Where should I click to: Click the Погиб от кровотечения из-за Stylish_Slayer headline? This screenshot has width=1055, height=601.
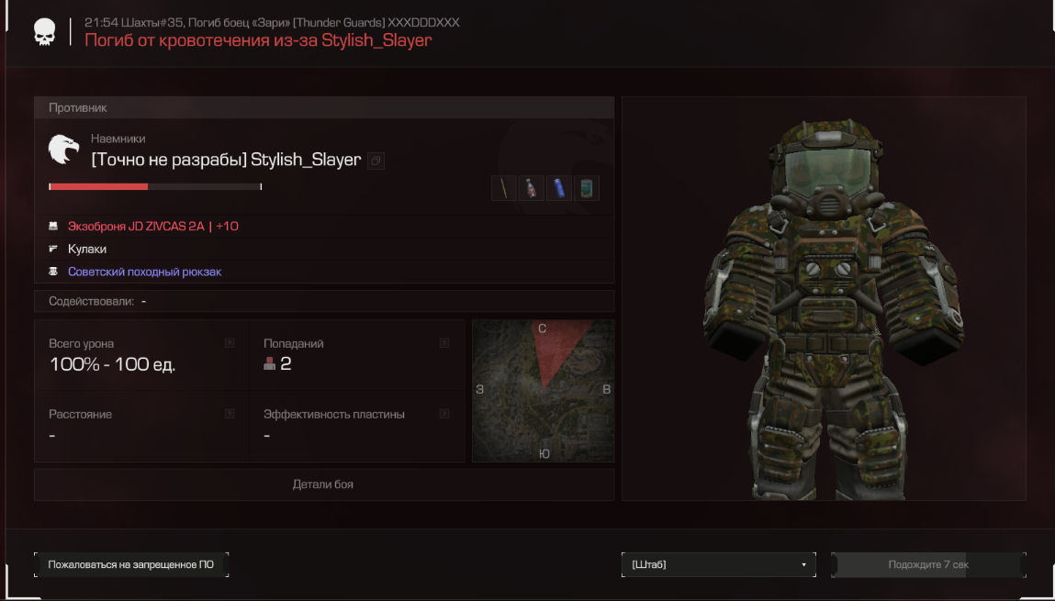tap(258, 40)
